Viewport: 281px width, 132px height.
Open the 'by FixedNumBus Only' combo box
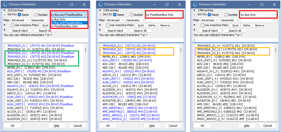coord(164,15)
